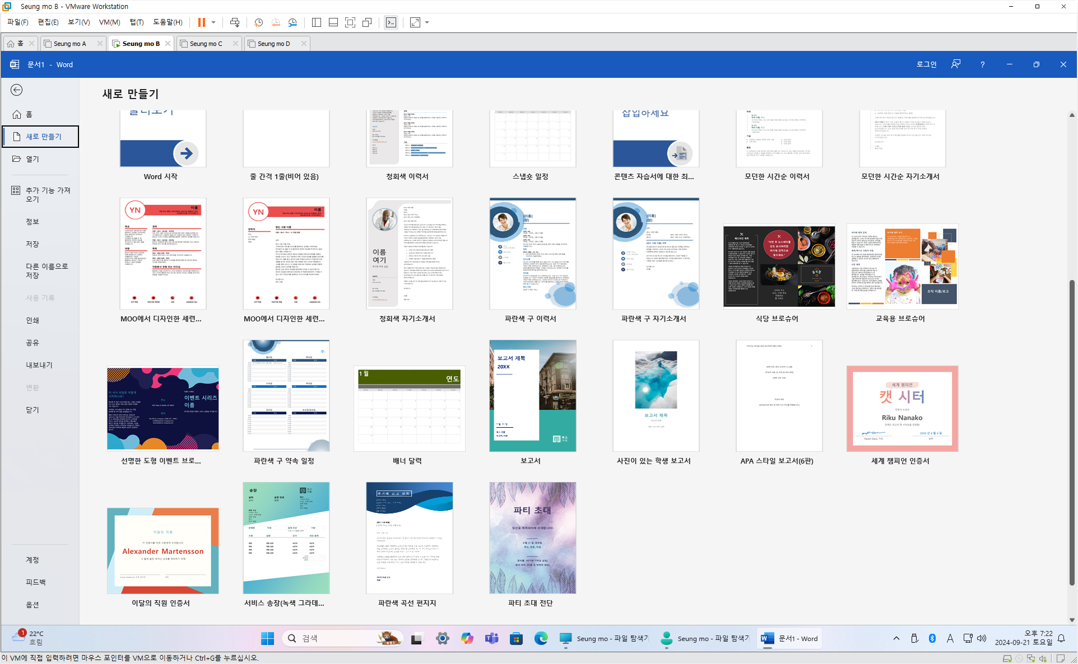The width and height of the screenshot is (1078, 664).
Task: Expand the stretch guest dropdown arrow
Action: coord(427,22)
